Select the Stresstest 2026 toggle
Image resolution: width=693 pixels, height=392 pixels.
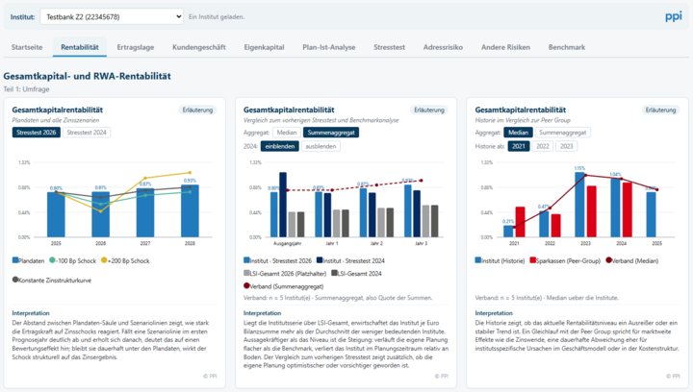(37, 133)
